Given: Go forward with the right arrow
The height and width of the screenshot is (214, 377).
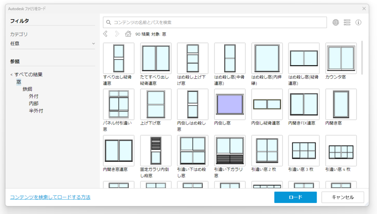Looking at the screenshot, I should [117, 34].
